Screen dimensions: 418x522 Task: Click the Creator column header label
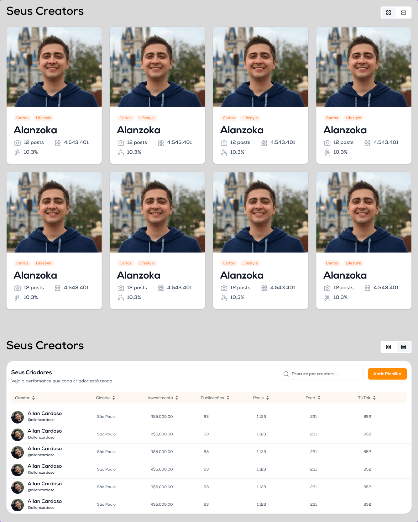pyautogui.click(x=22, y=398)
